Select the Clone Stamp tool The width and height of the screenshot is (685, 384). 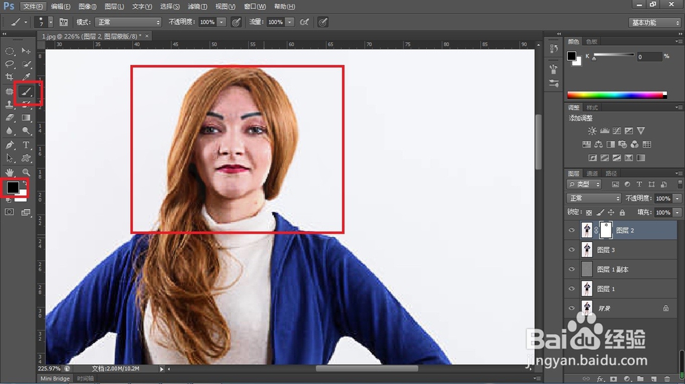[x=10, y=105]
